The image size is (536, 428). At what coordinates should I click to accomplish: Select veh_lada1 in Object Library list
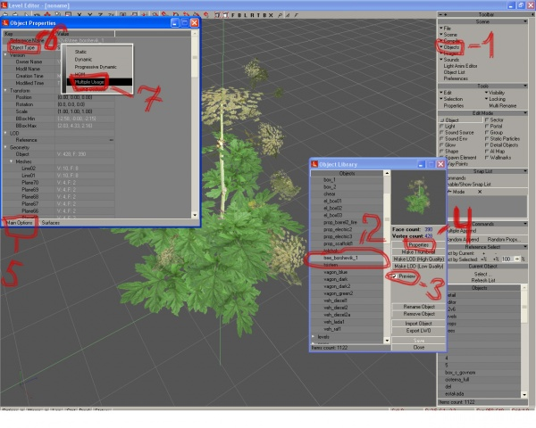pos(347,322)
